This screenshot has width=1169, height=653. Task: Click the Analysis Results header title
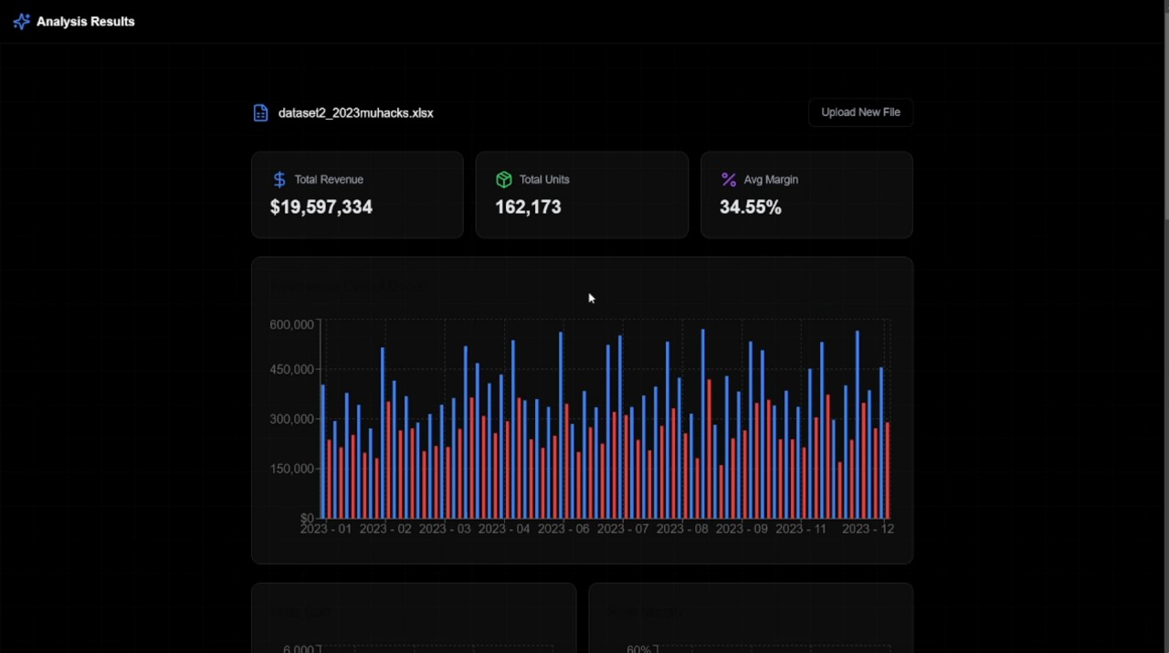point(86,21)
